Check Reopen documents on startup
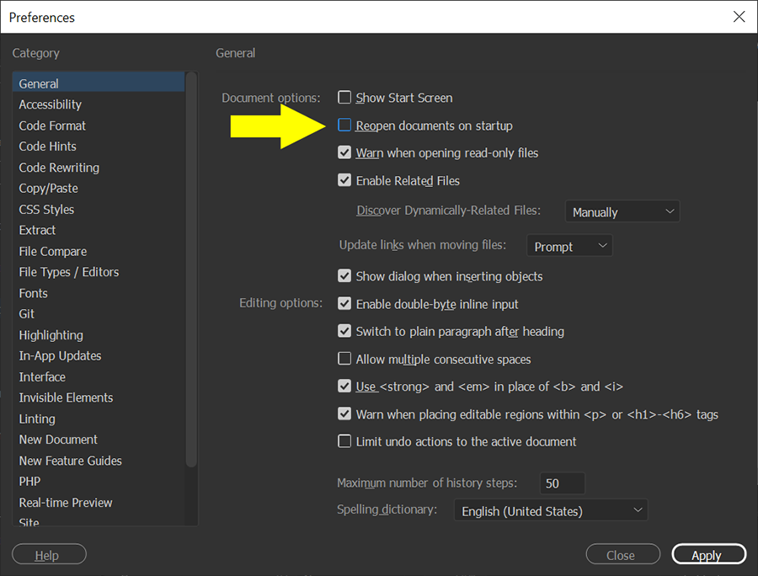758x576 pixels. click(x=344, y=125)
